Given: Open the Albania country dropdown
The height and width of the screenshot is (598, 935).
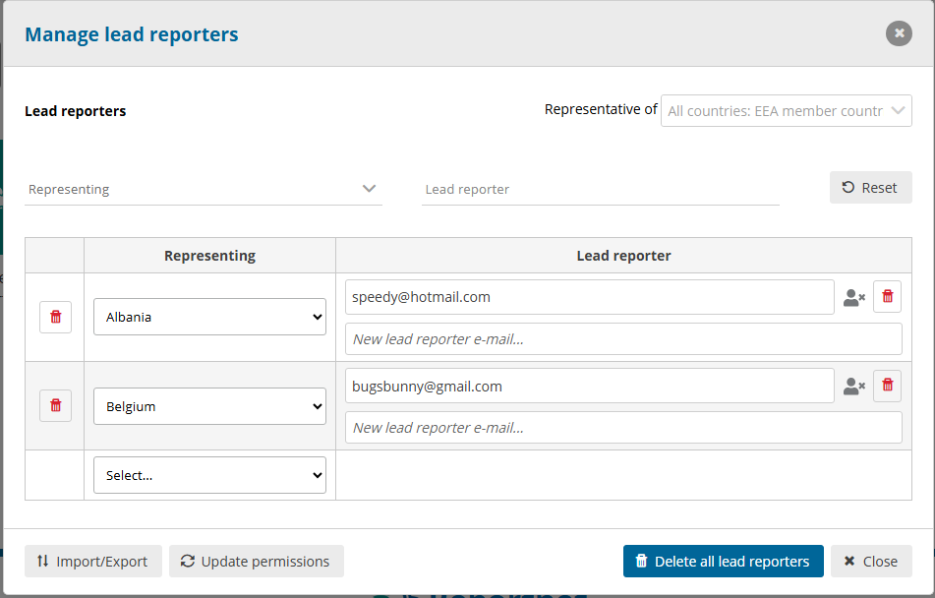Looking at the screenshot, I should coord(209,317).
